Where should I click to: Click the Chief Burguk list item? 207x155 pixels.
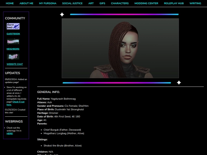click(62, 130)
